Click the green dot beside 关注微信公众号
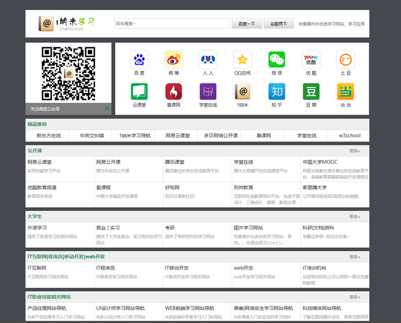This screenshot has width=401, height=323. point(107,109)
